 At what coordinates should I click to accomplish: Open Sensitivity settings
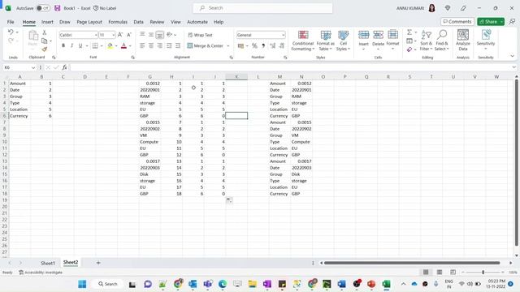pyautogui.click(x=486, y=40)
